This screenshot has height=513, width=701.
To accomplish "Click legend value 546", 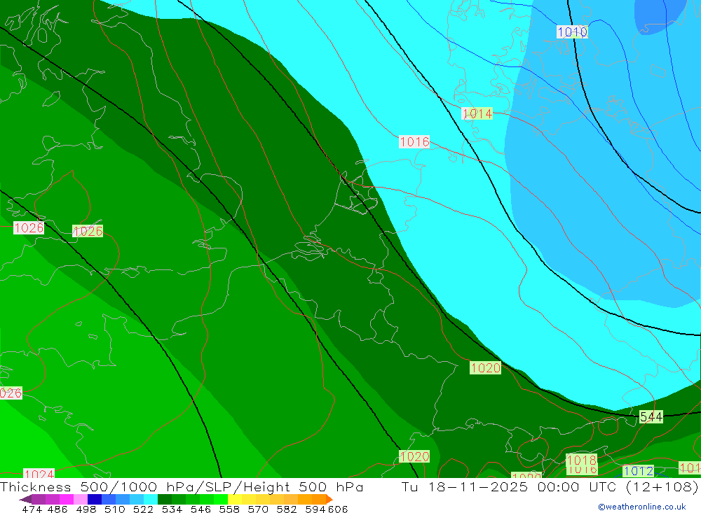I will pyautogui.click(x=200, y=509).
